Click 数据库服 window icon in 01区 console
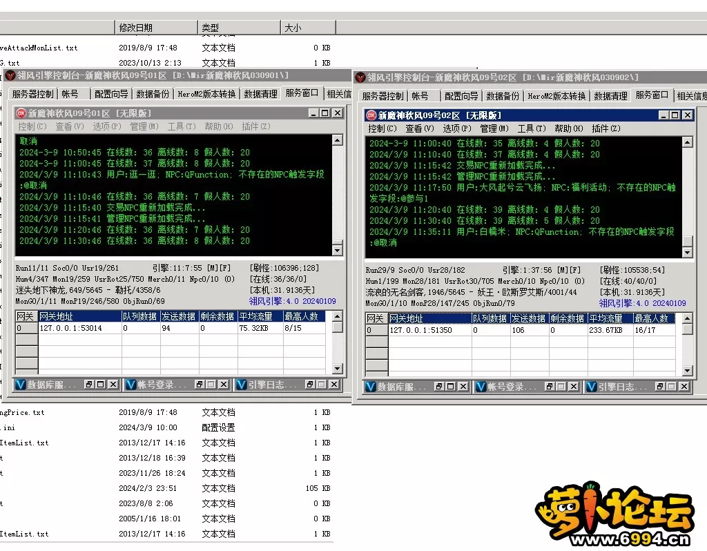This screenshot has width=707, height=551. tap(20, 385)
